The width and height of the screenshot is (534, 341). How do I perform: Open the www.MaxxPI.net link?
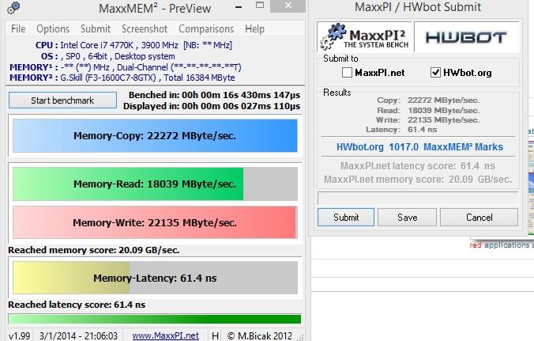click(x=166, y=335)
